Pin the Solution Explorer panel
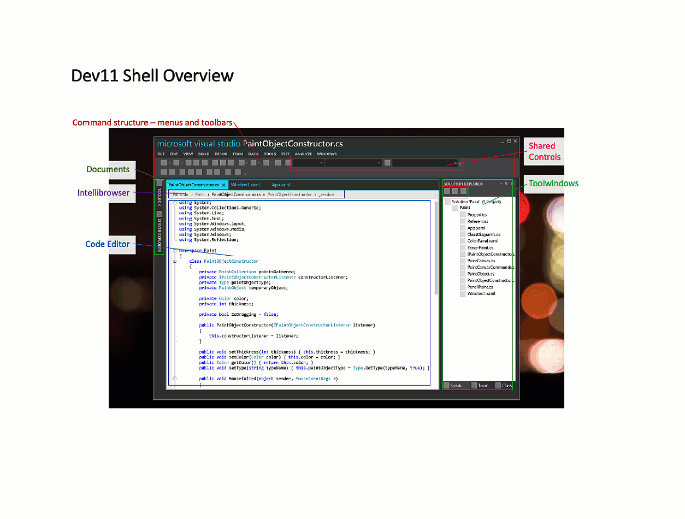Image resolution: width=685 pixels, height=519 pixels. 506,184
